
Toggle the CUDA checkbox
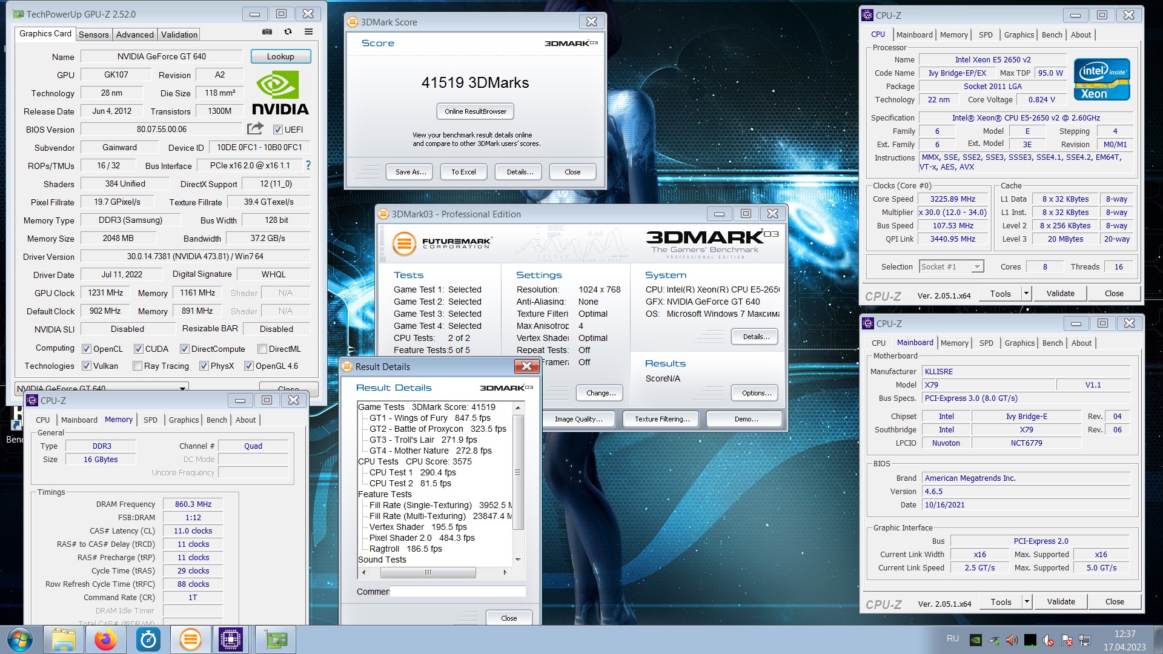(x=139, y=349)
